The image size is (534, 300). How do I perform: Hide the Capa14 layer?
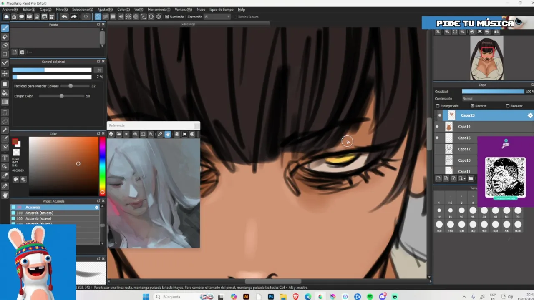(x=437, y=127)
